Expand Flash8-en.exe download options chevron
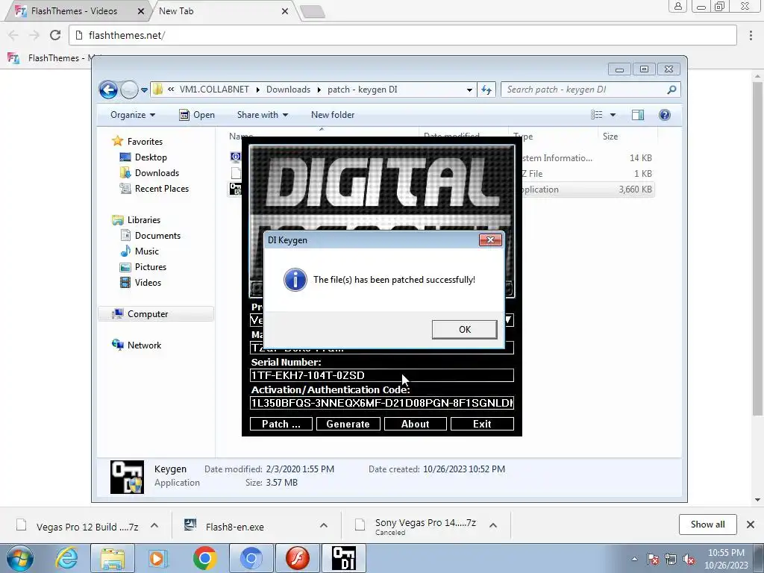Screen dimensions: 764x573 (323, 526)
